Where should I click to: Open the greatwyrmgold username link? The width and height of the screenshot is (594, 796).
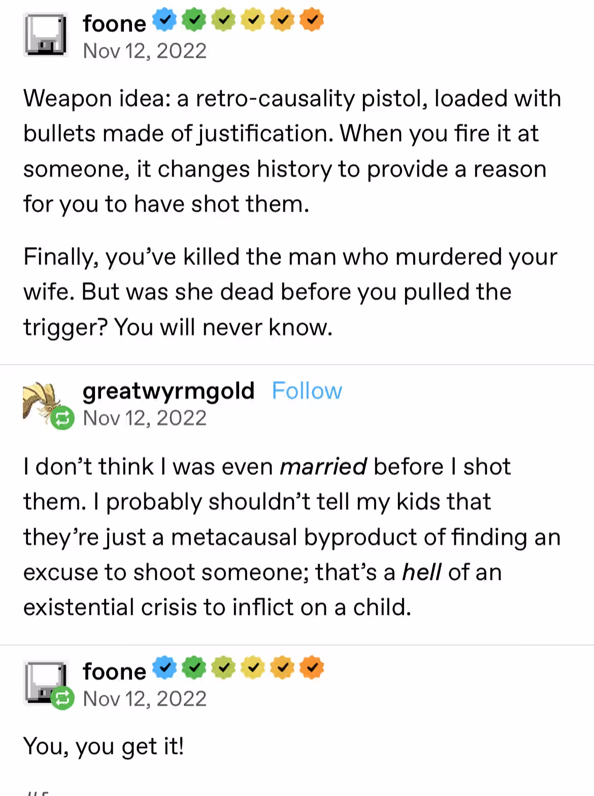click(x=169, y=391)
